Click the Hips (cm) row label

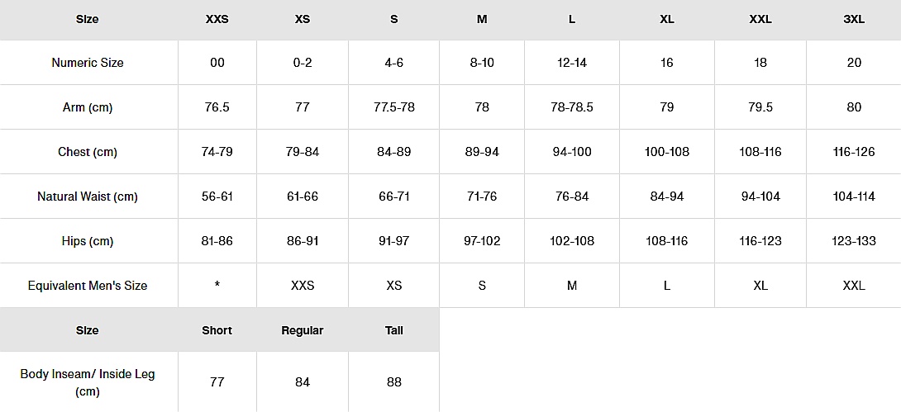pos(88,241)
